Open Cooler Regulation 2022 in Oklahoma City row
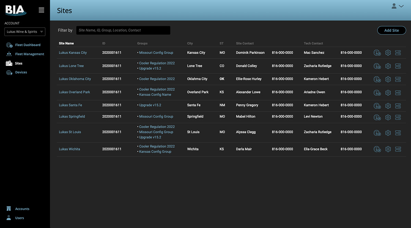411x228 pixels. click(x=157, y=79)
